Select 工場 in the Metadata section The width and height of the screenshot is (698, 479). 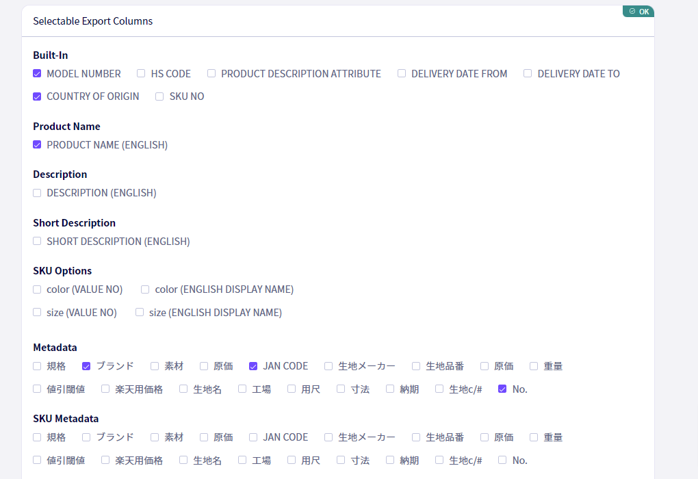point(242,389)
